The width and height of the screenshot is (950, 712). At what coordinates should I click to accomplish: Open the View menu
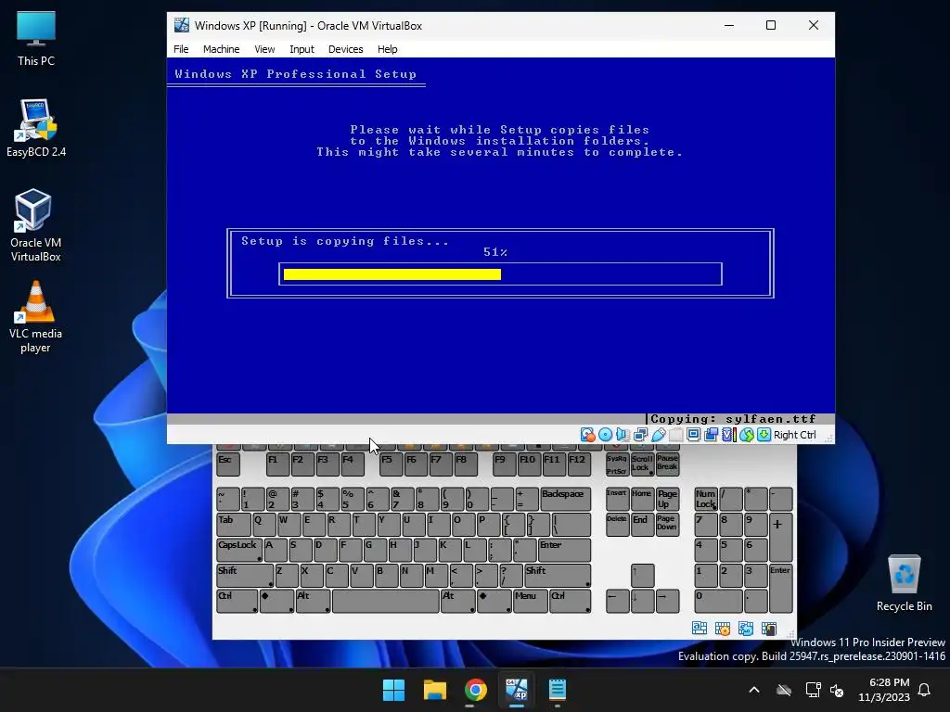click(x=264, y=49)
